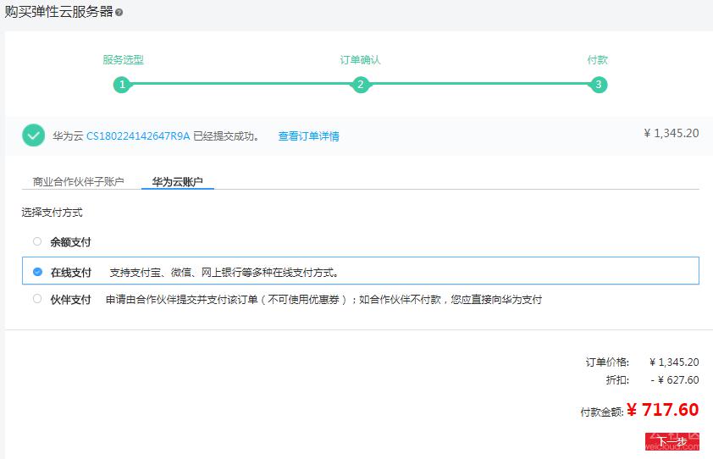Click the green success checkmark icon
The width and height of the screenshot is (713, 459).
click(x=33, y=135)
